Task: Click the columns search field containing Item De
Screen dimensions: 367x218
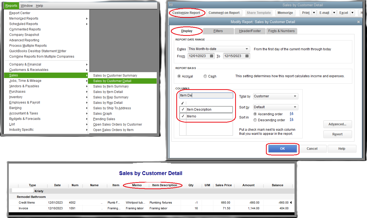Action: click(206, 95)
